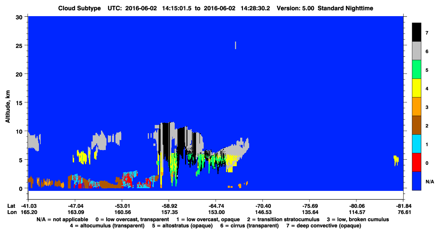Viewport: 448px width, 229px height.
Task: Click legend number 7 beside the colorbar
Action: click(427, 33)
